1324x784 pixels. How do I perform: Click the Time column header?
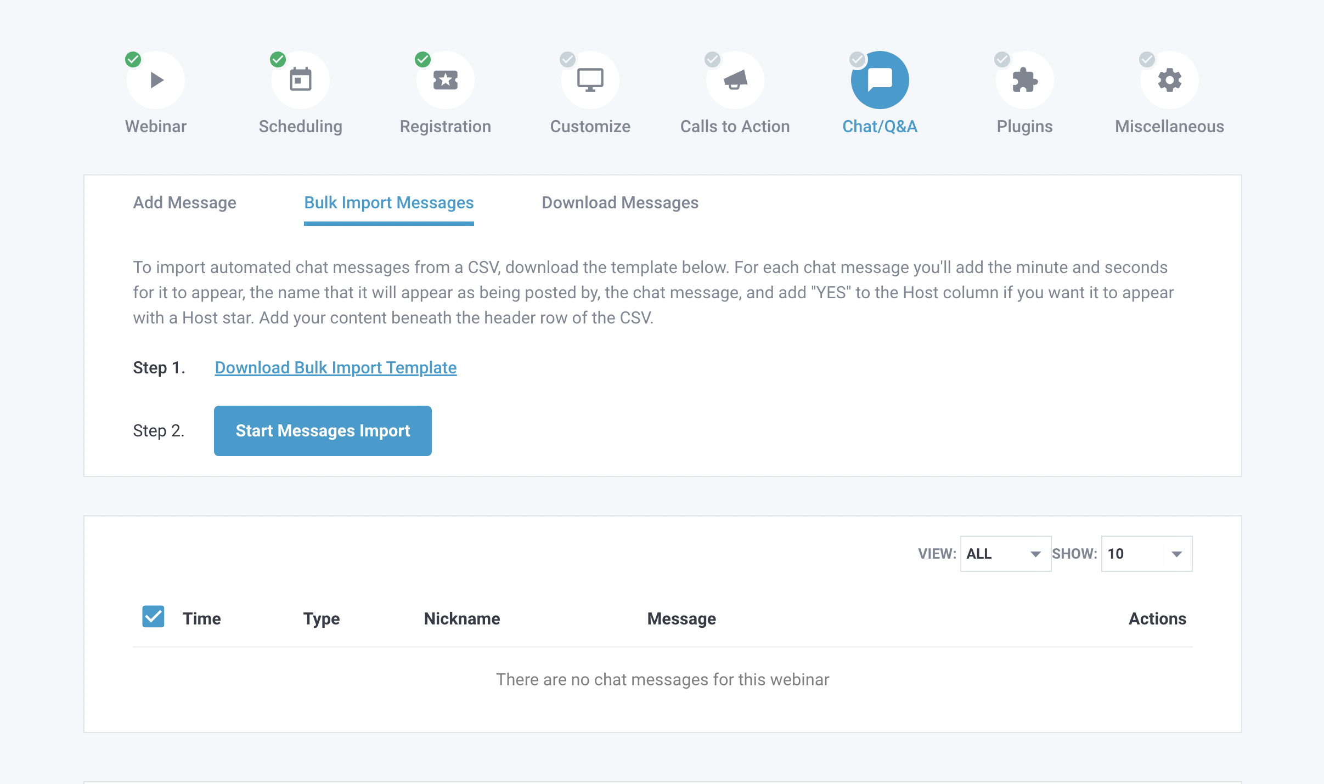201,619
